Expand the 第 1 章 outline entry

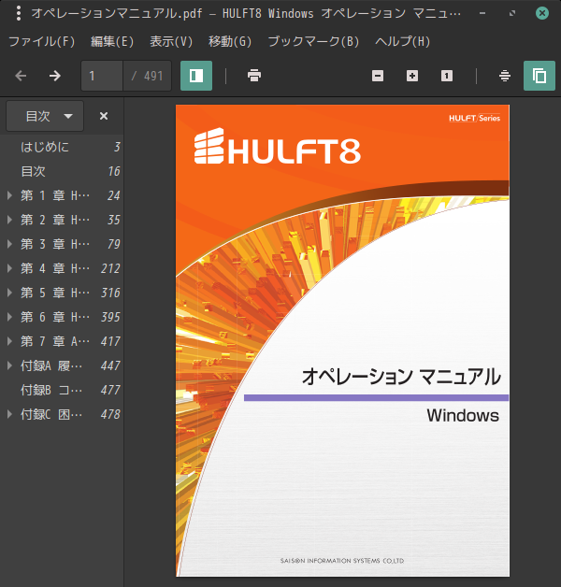[x=9, y=195]
